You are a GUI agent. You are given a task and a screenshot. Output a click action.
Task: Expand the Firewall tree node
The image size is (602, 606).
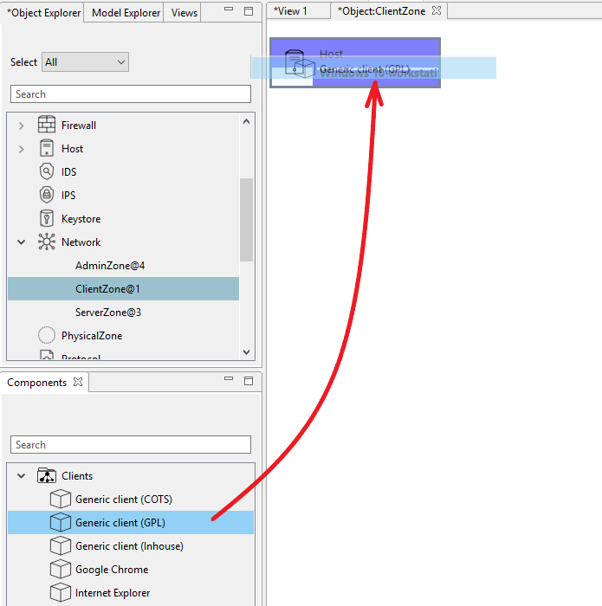point(22,126)
